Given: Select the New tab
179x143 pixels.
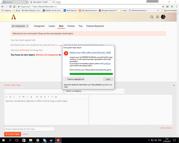Looking at the screenshot, I should pos(61,26).
